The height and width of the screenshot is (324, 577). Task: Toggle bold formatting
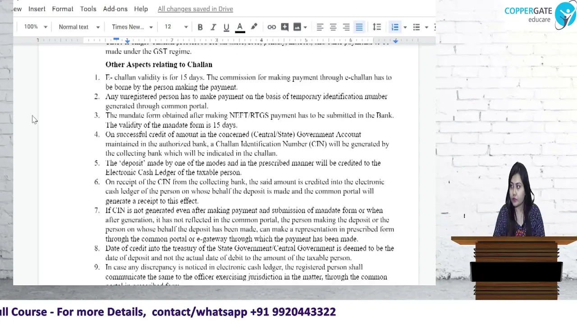(x=200, y=27)
